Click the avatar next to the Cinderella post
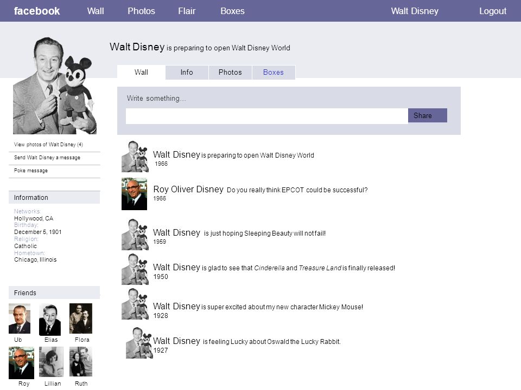 [135, 269]
